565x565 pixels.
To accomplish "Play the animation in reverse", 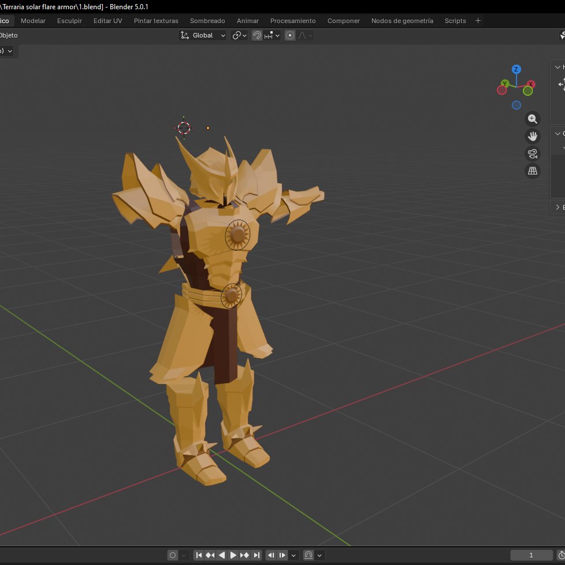I will click(x=222, y=555).
